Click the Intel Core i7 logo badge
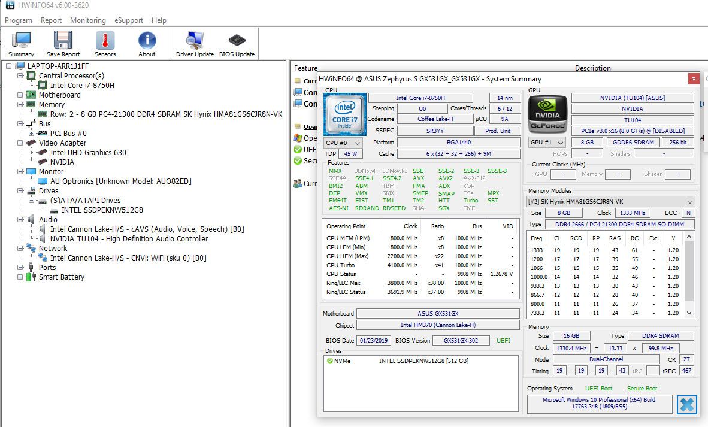This screenshot has width=708, height=427. coord(345,114)
